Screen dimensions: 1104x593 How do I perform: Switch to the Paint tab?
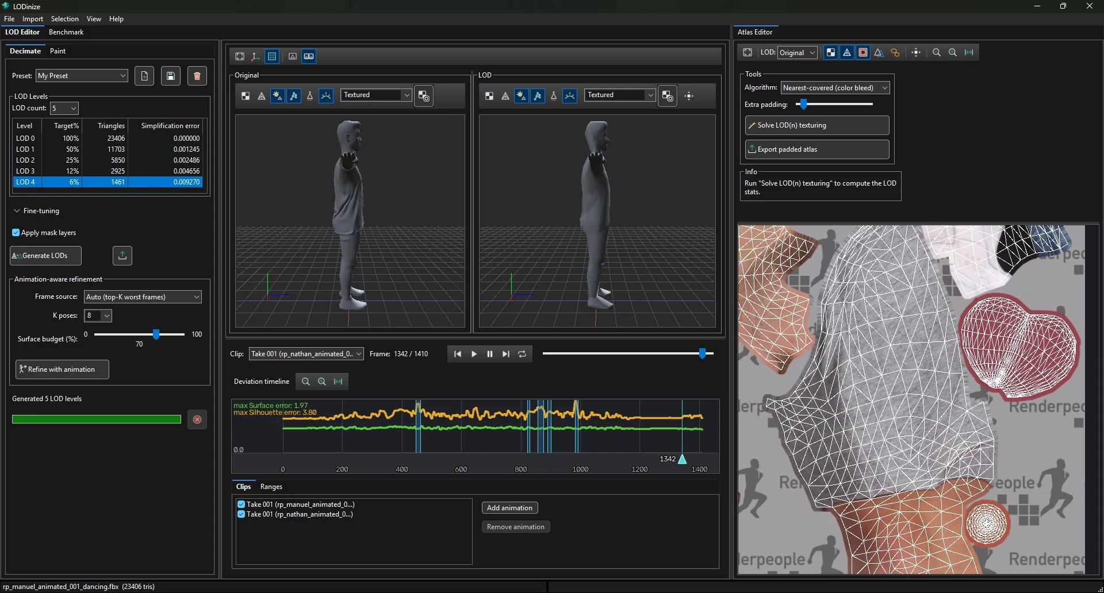point(57,51)
